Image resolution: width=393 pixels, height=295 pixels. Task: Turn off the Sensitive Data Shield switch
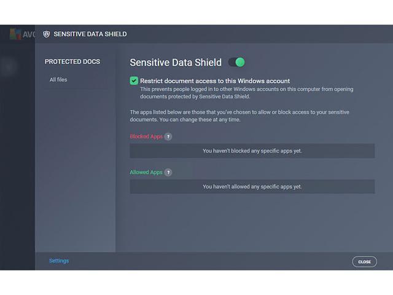tap(236, 62)
